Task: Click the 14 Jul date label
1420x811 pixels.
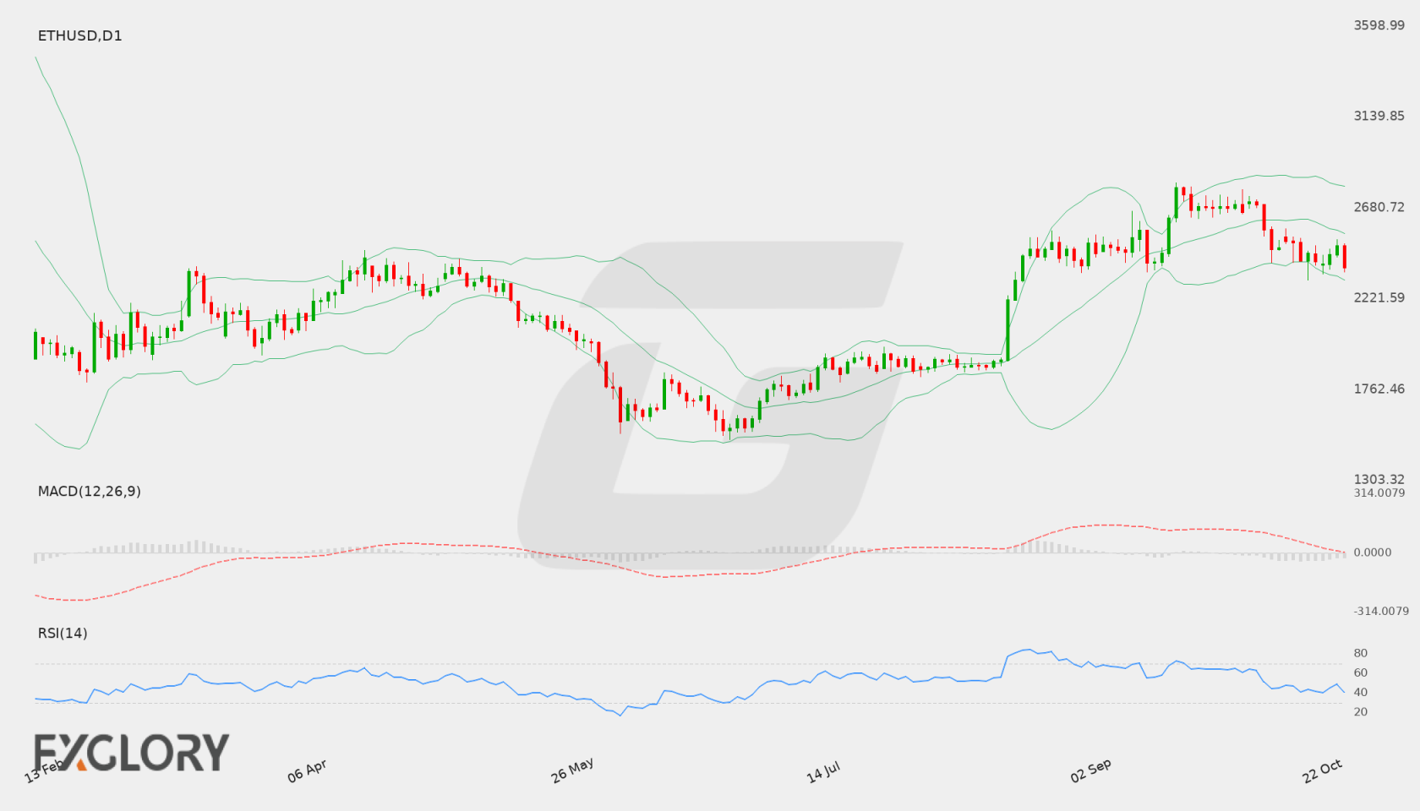Action: pyautogui.click(x=823, y=771)
